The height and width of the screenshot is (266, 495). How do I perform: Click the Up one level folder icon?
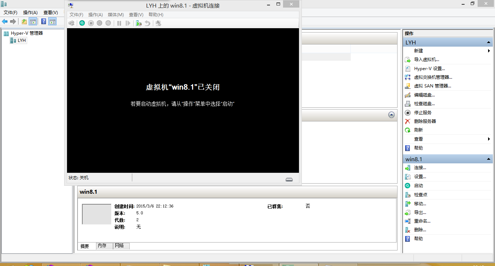[24, 22]
